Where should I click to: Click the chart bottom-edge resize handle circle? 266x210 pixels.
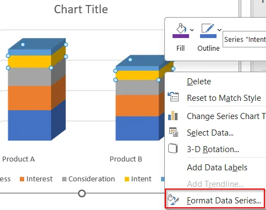click(x=82, y=193)
